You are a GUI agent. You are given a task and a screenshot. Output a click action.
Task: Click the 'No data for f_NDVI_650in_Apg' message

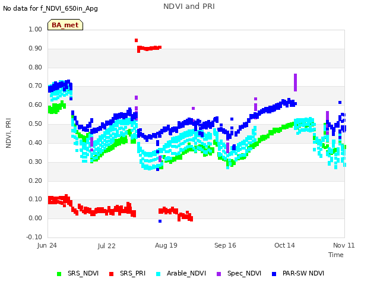click(x=50, y=9)
